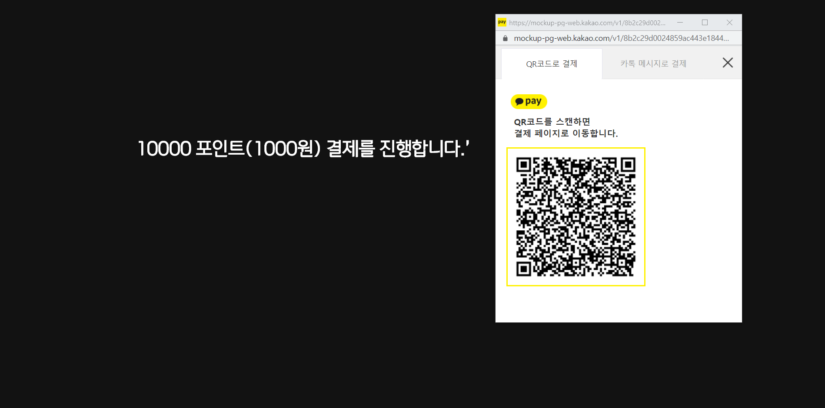This screenshot has width=825, height=408.
Task: Click the QR code image
Action: [576, 217]
